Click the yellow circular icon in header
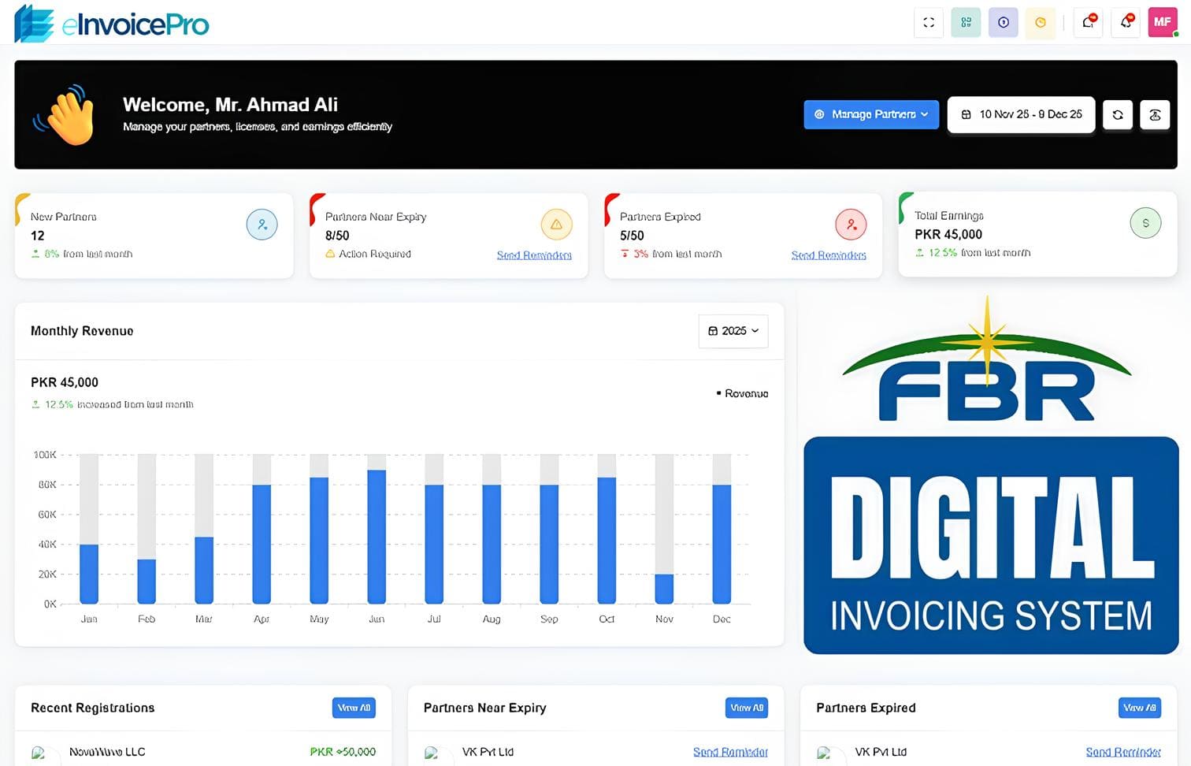The width and height of the screenshot is (1191, 766). point(1041,23)
